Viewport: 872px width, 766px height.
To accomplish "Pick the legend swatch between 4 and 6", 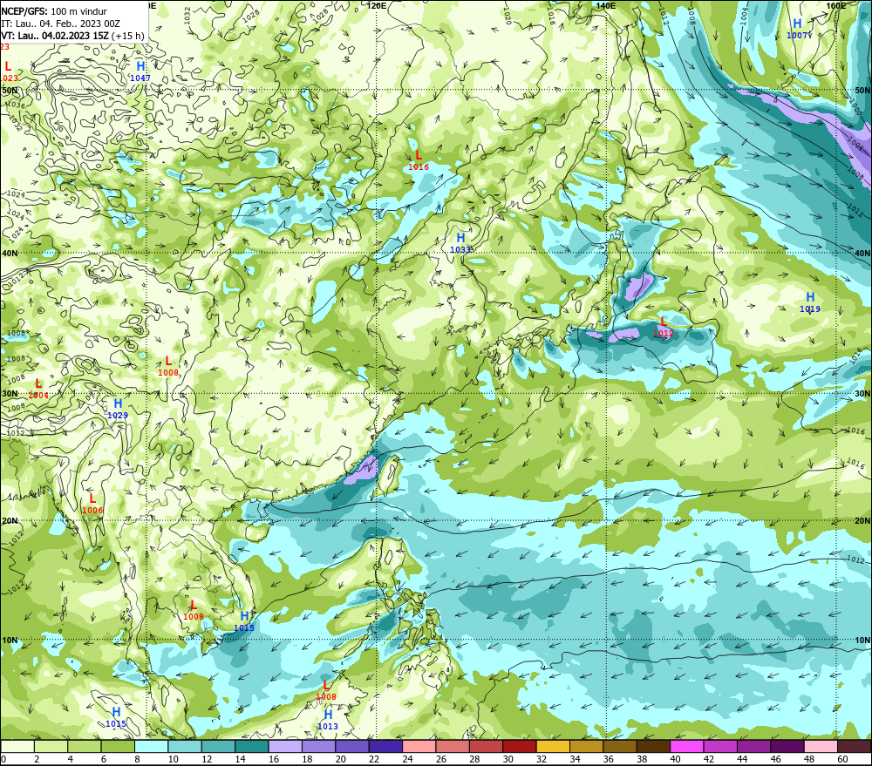I will point(85,746).
